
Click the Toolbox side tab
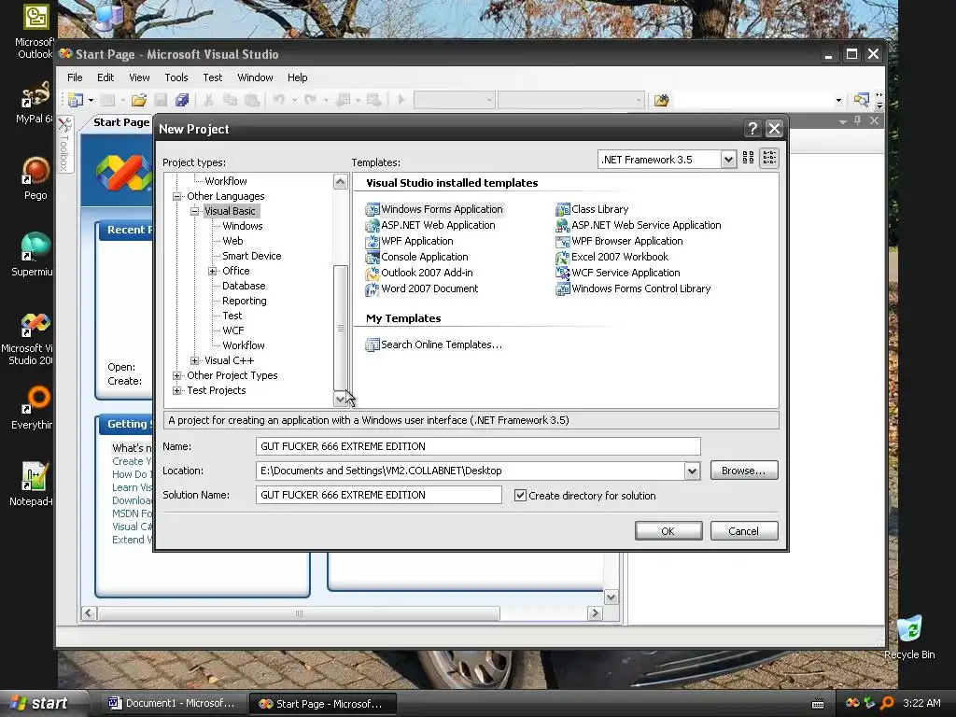(64, 145)
